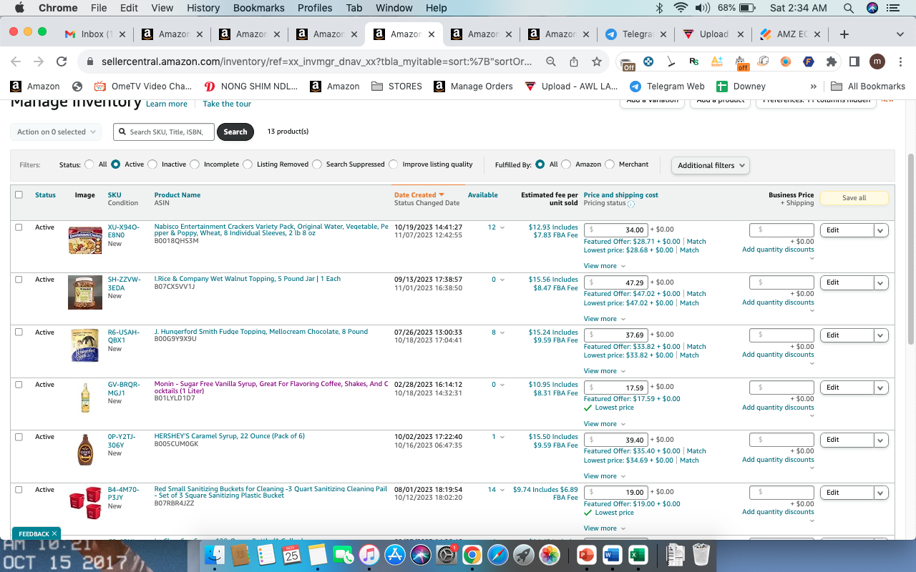
Task: Open Spotlight search in the menu bar
Action: click(x=849, y=8)
